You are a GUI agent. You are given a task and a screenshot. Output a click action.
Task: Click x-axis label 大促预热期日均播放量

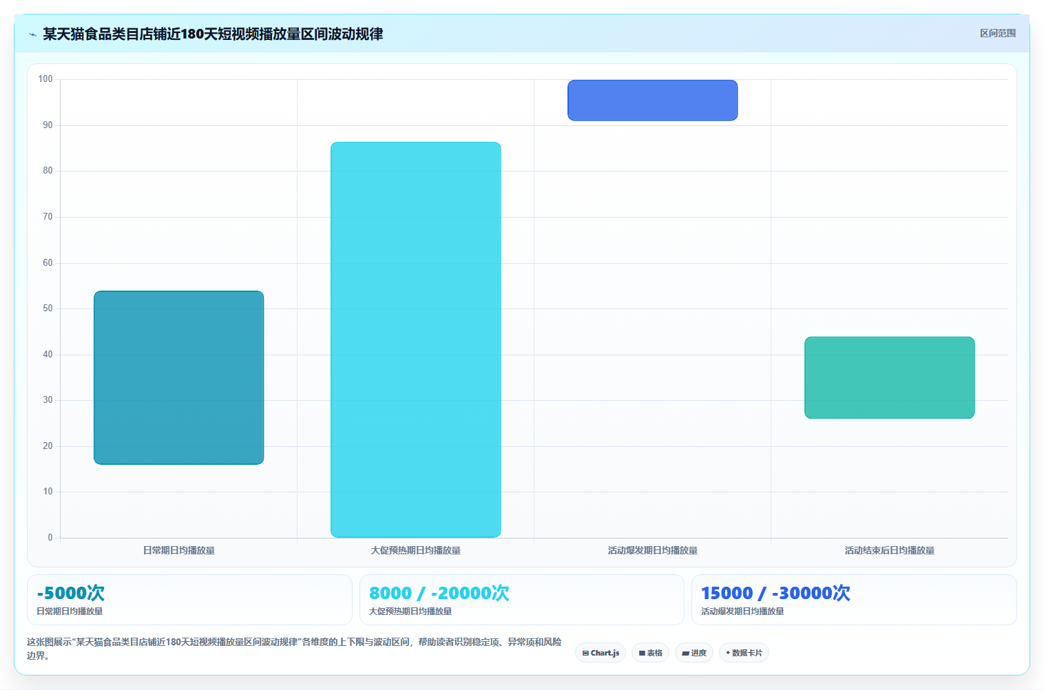416,550
